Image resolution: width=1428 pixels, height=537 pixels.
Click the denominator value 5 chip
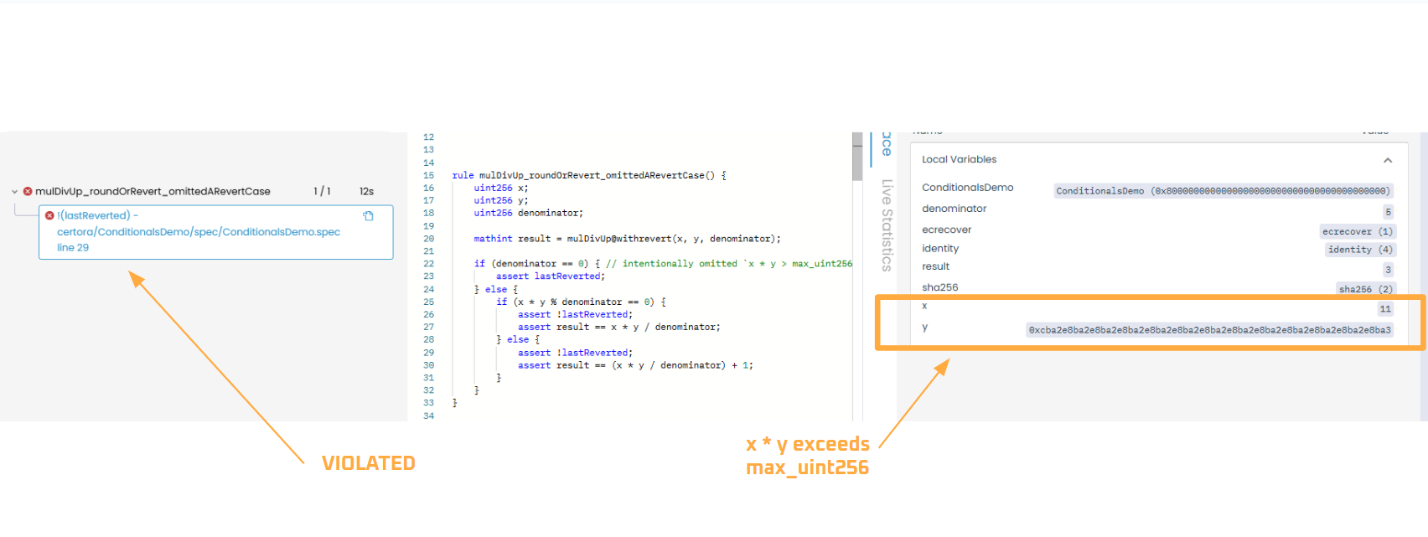[1388, 212]
